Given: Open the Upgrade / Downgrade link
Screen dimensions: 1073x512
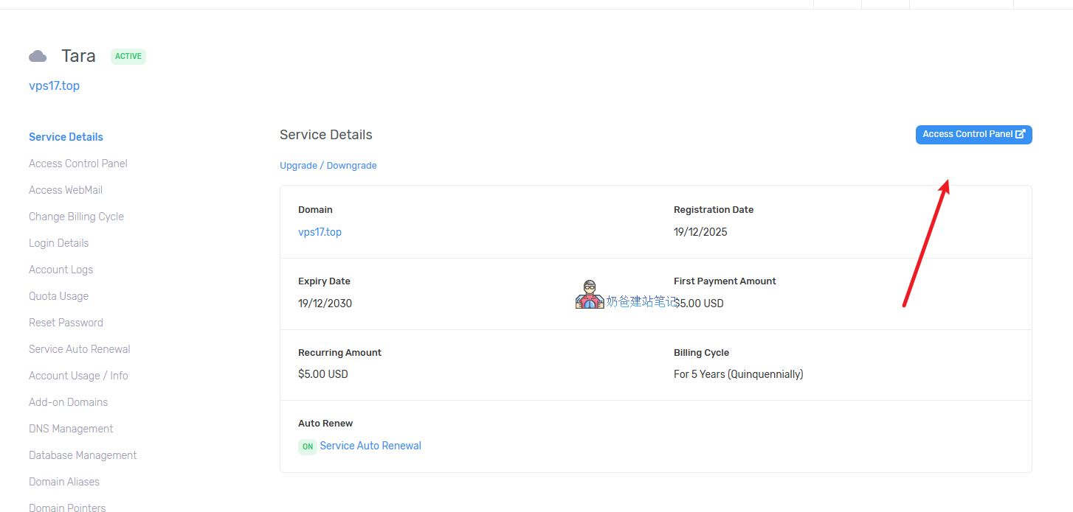Looking at the screenshot, I should click(328, 166).
